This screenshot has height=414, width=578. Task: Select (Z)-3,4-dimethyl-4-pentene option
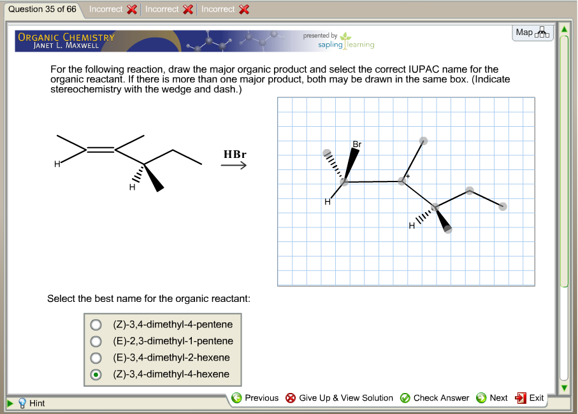96,324
